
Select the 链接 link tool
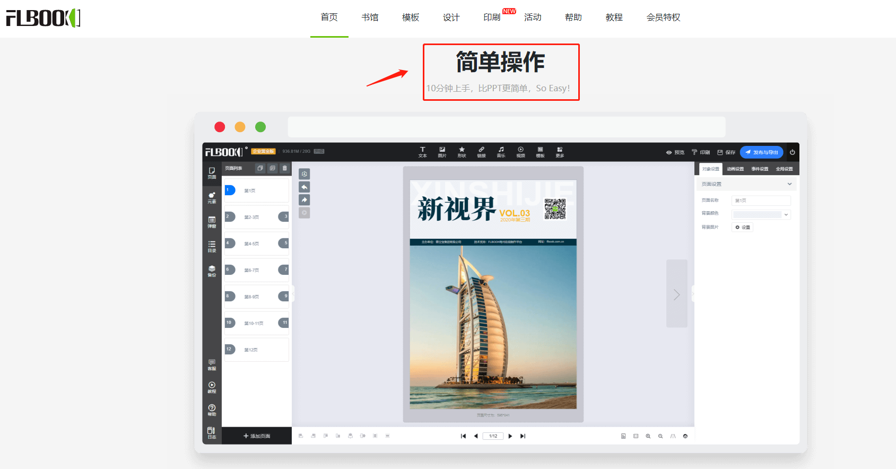tap(481, 152)
